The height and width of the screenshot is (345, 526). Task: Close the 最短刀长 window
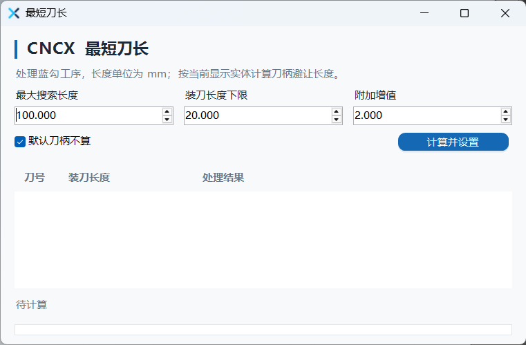(x=505, y=13)
